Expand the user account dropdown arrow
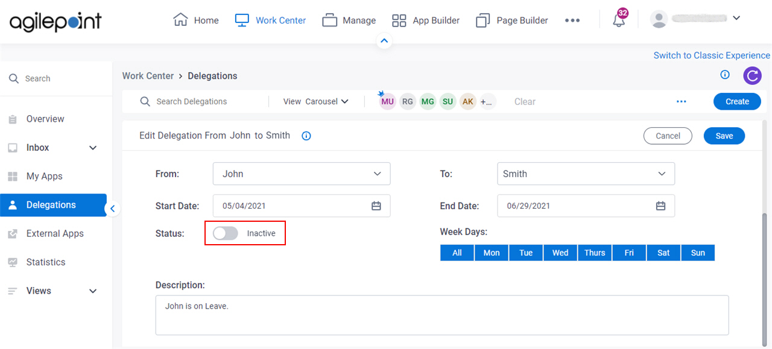Viewport: 772px width, 349px height. [x=736, y=19]
